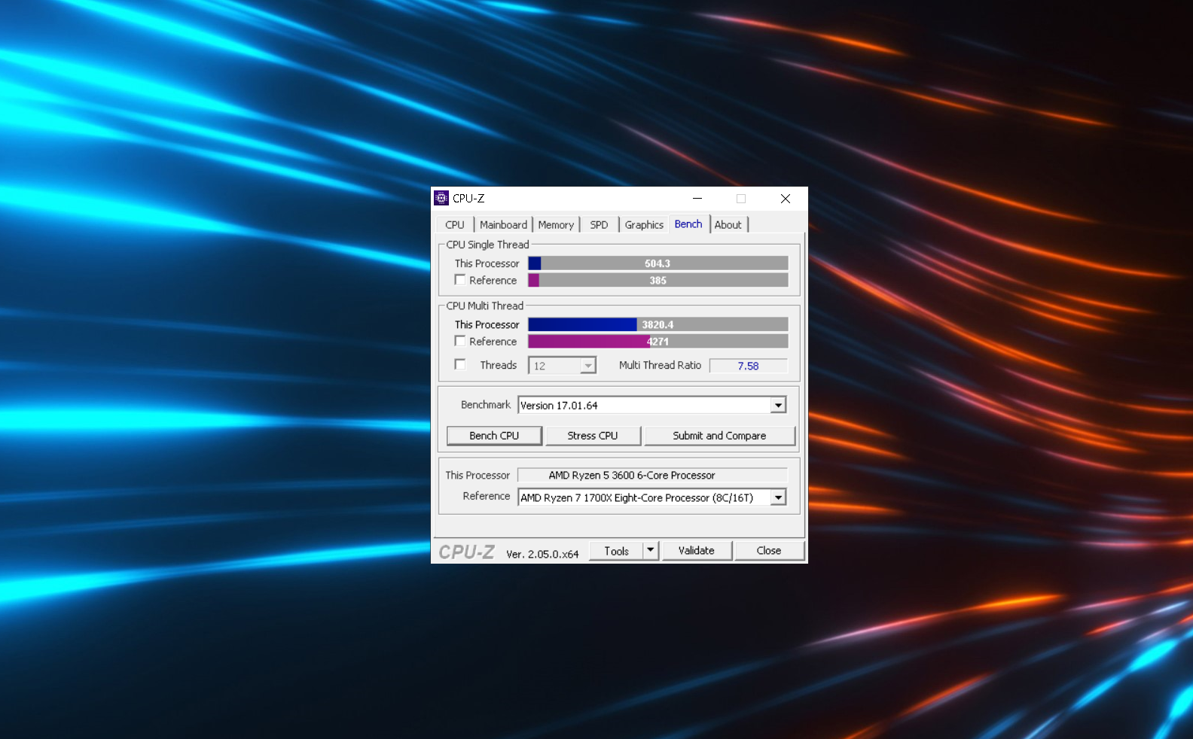This screenshot has width=1193, height=739.
Task: Close the CPU-Z window with X
Action: pyautogui.click(x=786, y=199)
